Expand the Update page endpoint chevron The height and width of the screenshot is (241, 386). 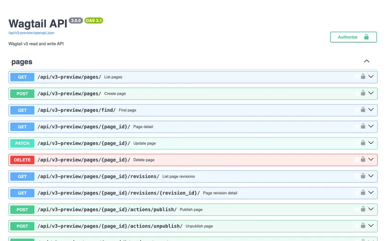tap(371, 143)
